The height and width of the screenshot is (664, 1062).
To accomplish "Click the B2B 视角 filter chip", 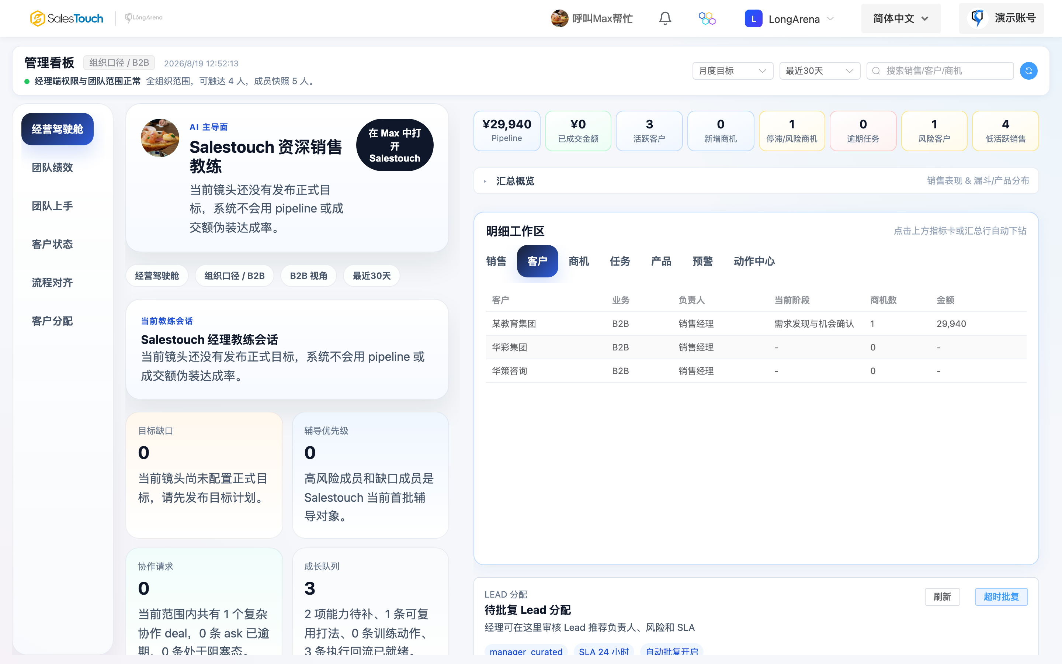I will pos(309,276).
